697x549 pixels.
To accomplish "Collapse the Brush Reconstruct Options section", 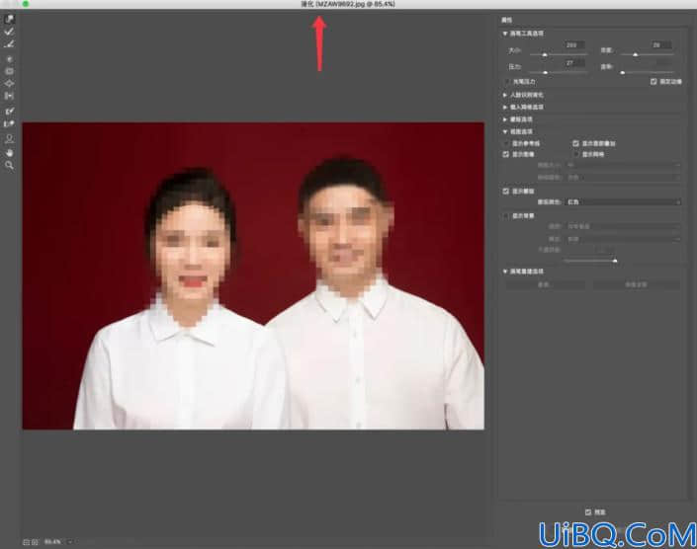I will point(505,272).
